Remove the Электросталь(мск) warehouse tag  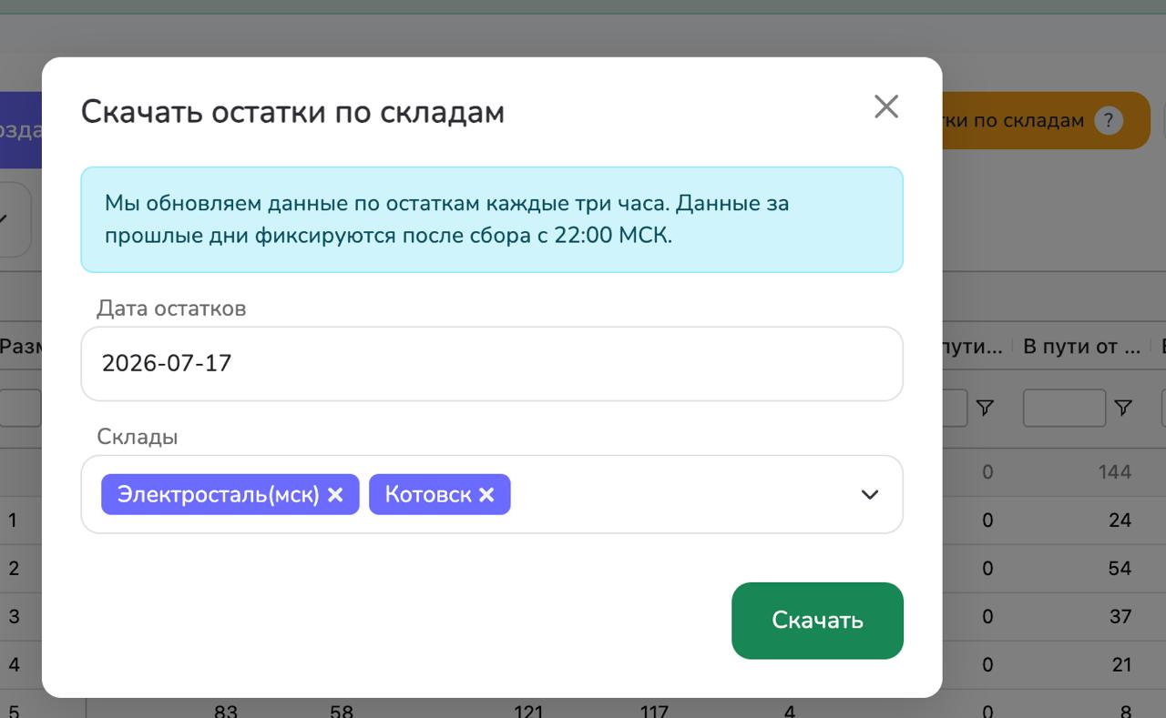click(x=335, y=494)
